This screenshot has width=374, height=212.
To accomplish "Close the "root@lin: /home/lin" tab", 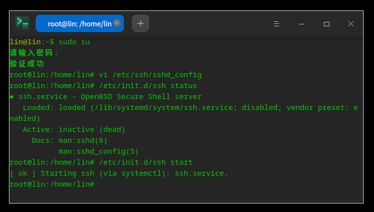I will (x=117, y=23).
